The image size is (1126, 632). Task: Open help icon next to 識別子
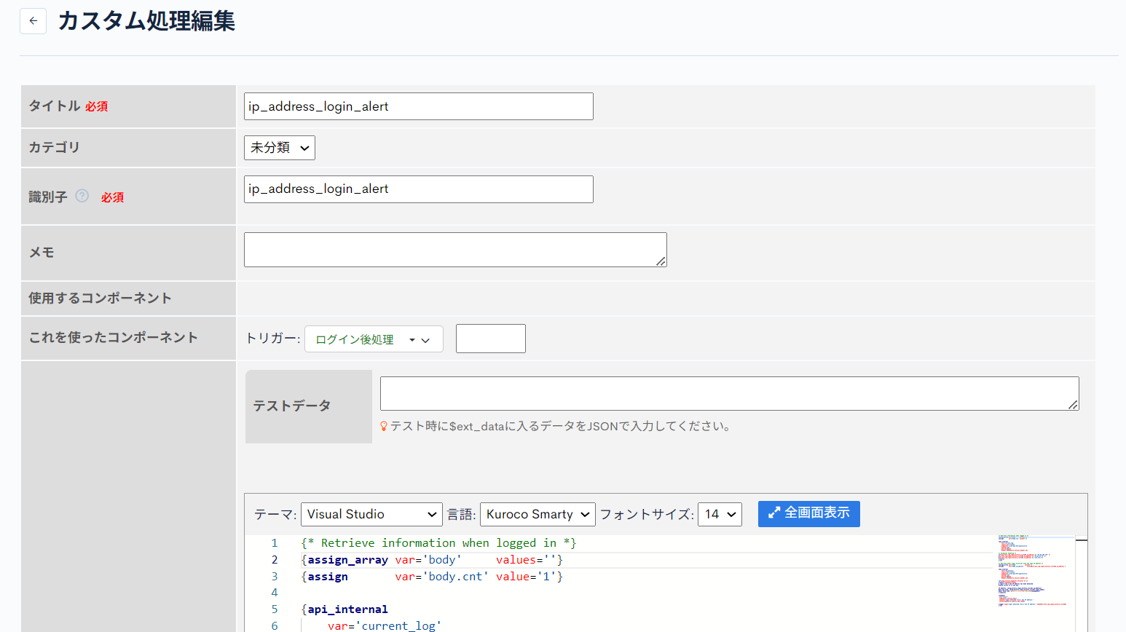click(x=82, y=196)
